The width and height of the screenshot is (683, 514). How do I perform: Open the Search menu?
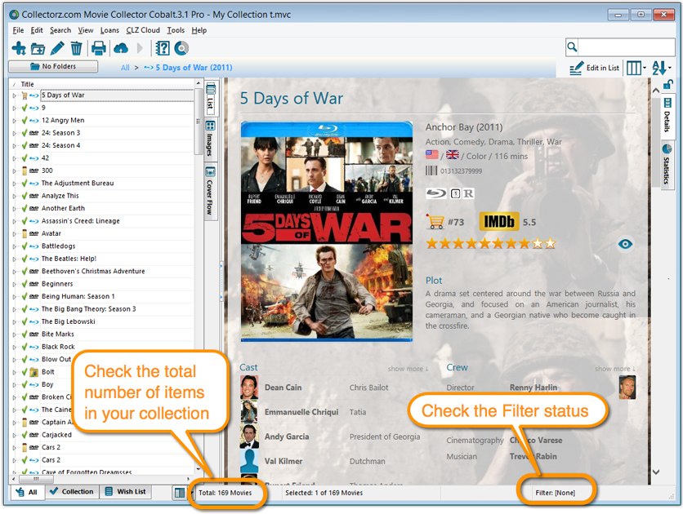pyautogui.click(x=60, y=30)
